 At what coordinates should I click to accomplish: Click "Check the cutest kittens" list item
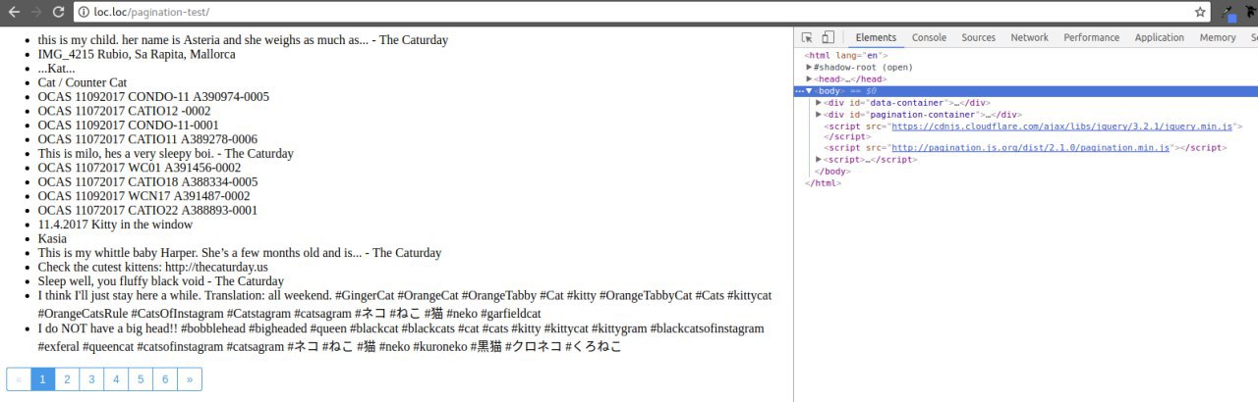[153, 267]
